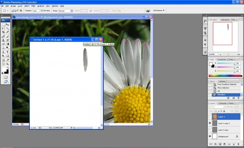Switch to the Histogram tab
Screen dimensions: 244x148
tap(225, 20)
